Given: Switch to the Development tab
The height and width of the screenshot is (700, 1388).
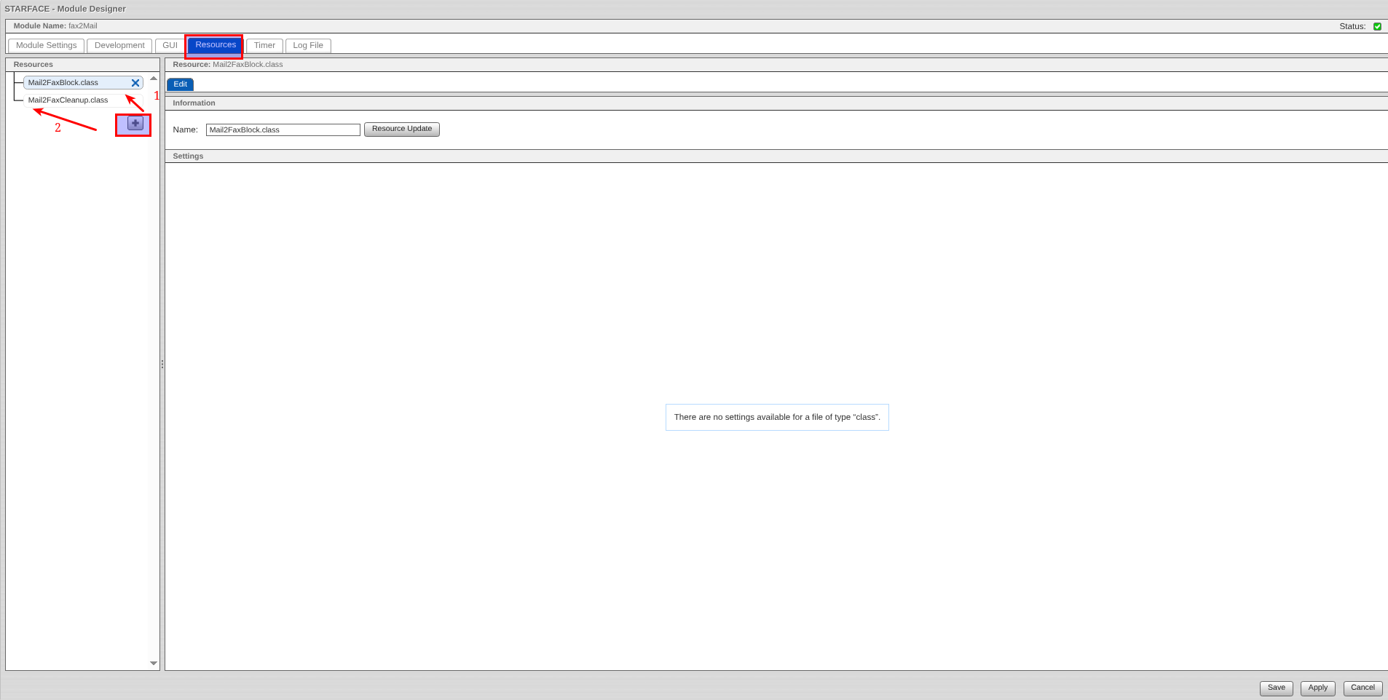Looking at the screenshot, I should pos(119,46).
